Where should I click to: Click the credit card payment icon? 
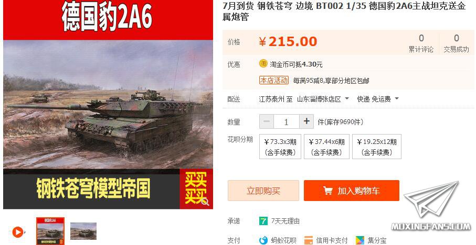click(x=309, y=240)
